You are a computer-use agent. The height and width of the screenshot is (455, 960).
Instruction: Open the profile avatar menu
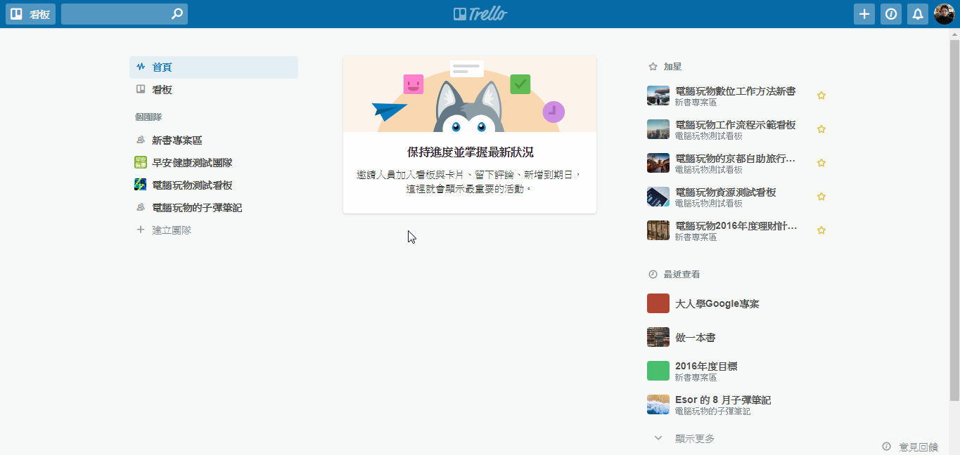pyautogui.click(x=945, y=14)
